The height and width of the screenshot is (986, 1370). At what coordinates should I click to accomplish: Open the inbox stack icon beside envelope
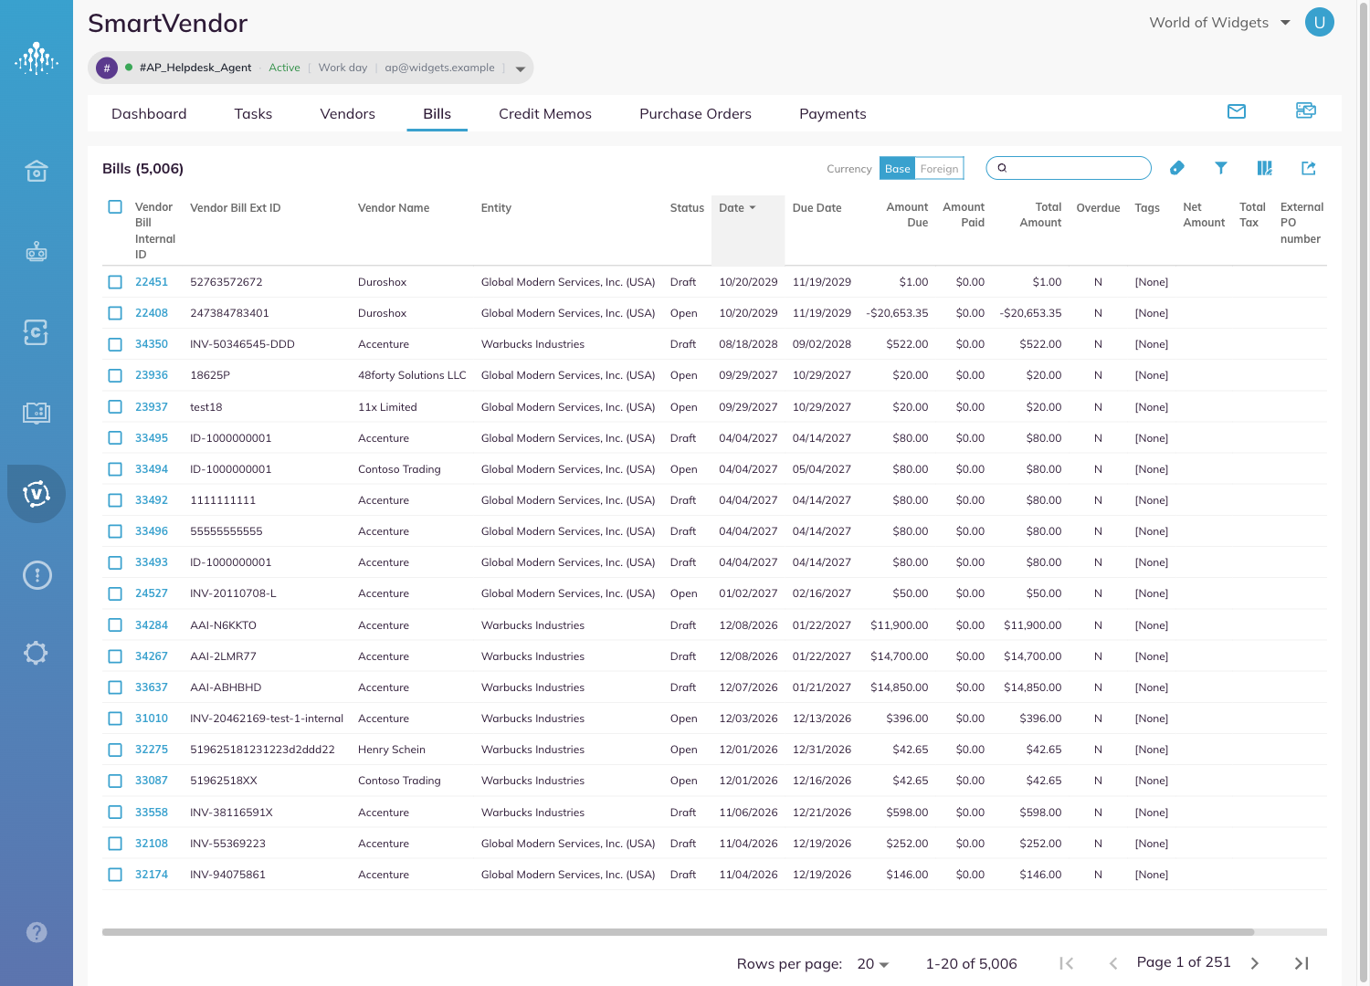[x=1306, y=110]
